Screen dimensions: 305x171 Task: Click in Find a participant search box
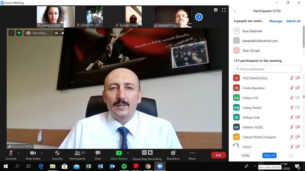[x=267, y=69]
